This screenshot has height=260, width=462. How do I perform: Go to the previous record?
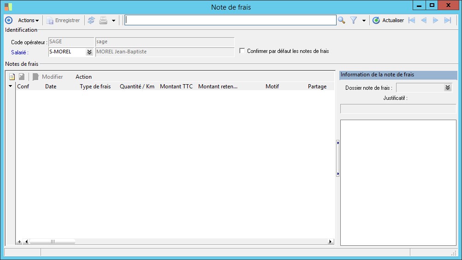click(x=424, y=20)
